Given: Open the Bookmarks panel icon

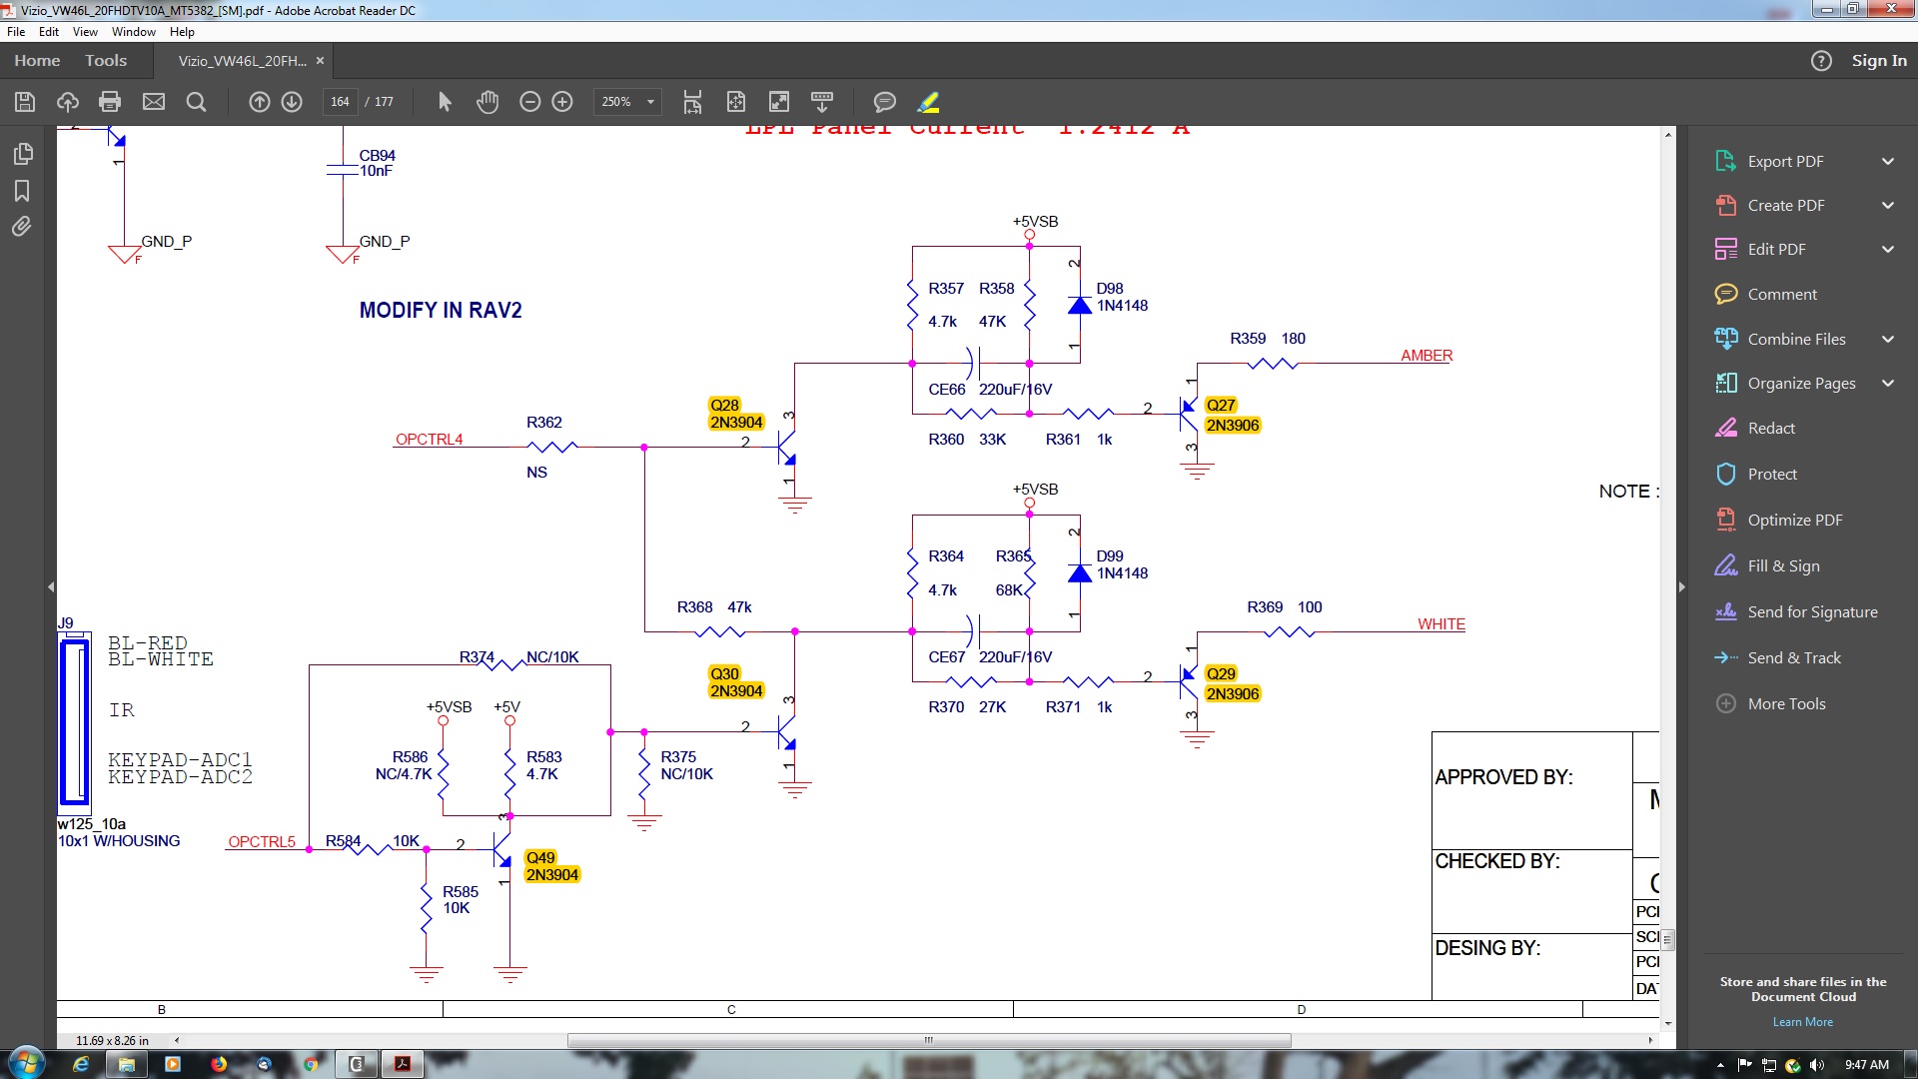Looking at the screenshot, I should 22,191.
